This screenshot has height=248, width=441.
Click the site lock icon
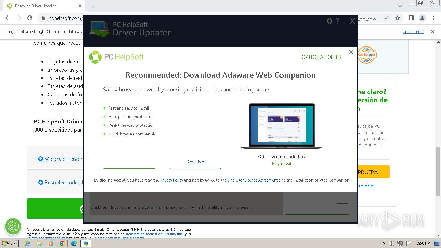[43, 18]
